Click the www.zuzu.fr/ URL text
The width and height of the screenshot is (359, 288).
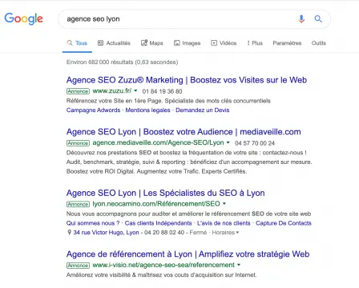112,91
